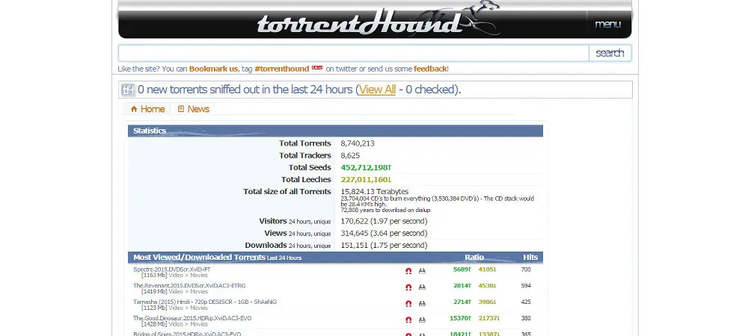Image resolution: width=748 pixels, height=336 pixels.
Task: Click seed count 5689 in Spectre row
Action: coord(462,270)
